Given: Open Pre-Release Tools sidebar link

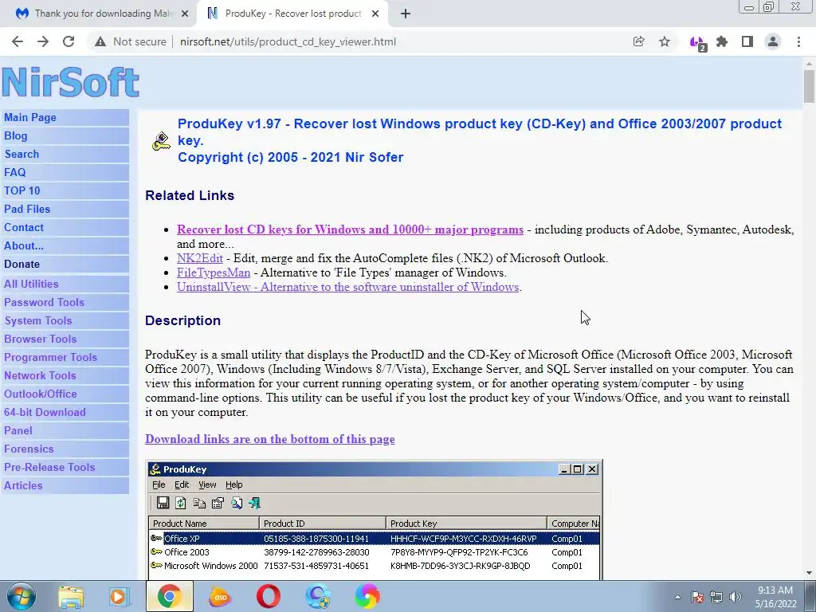Looking at the screenshot, I should pos(49,467).
